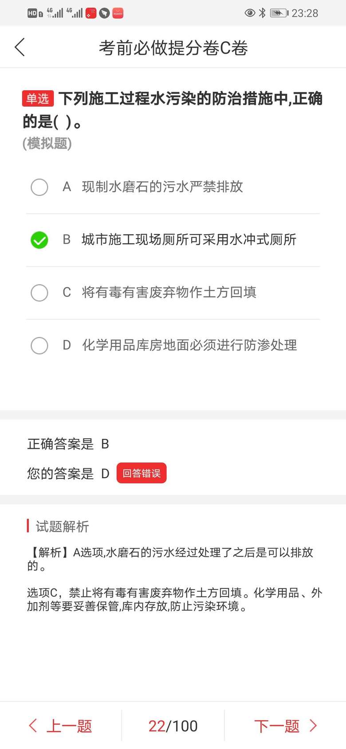Select the green checked option B radio
The width and height of the screenshot is (346, 749).
point(39,240)
